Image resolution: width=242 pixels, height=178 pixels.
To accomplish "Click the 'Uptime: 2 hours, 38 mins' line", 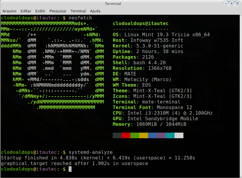I will tap(148, 52).
